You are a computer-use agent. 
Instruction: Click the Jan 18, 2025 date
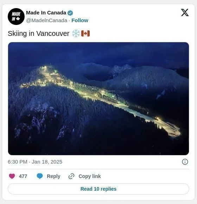[47, 162]
